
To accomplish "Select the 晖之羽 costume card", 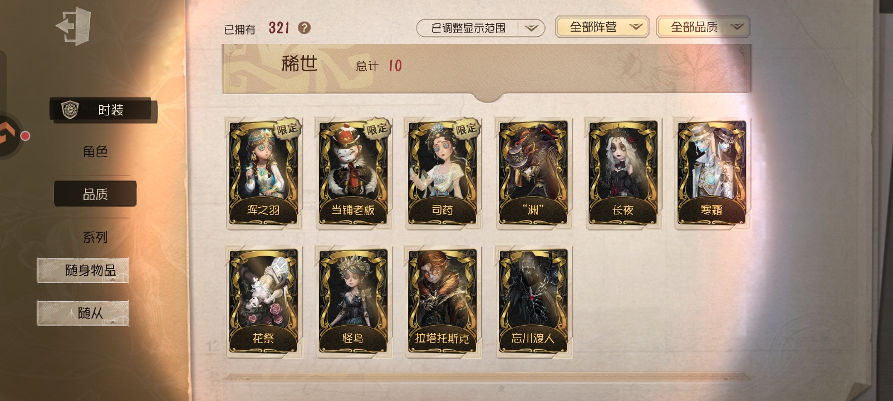I will tap(263, 173).
